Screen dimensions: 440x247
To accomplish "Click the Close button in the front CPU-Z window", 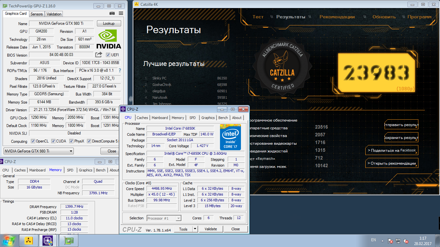I will pyautogui.click(x=235, y=229).
